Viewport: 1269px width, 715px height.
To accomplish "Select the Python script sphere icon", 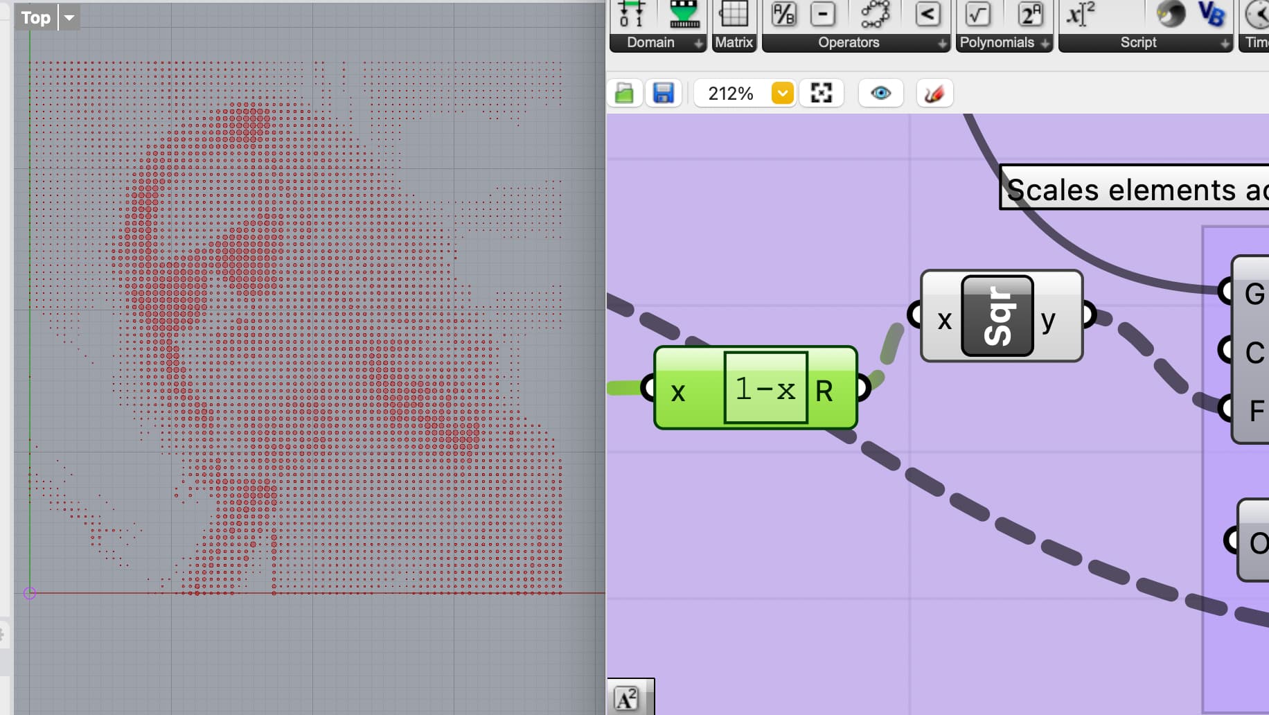I will pos(1171,15).
